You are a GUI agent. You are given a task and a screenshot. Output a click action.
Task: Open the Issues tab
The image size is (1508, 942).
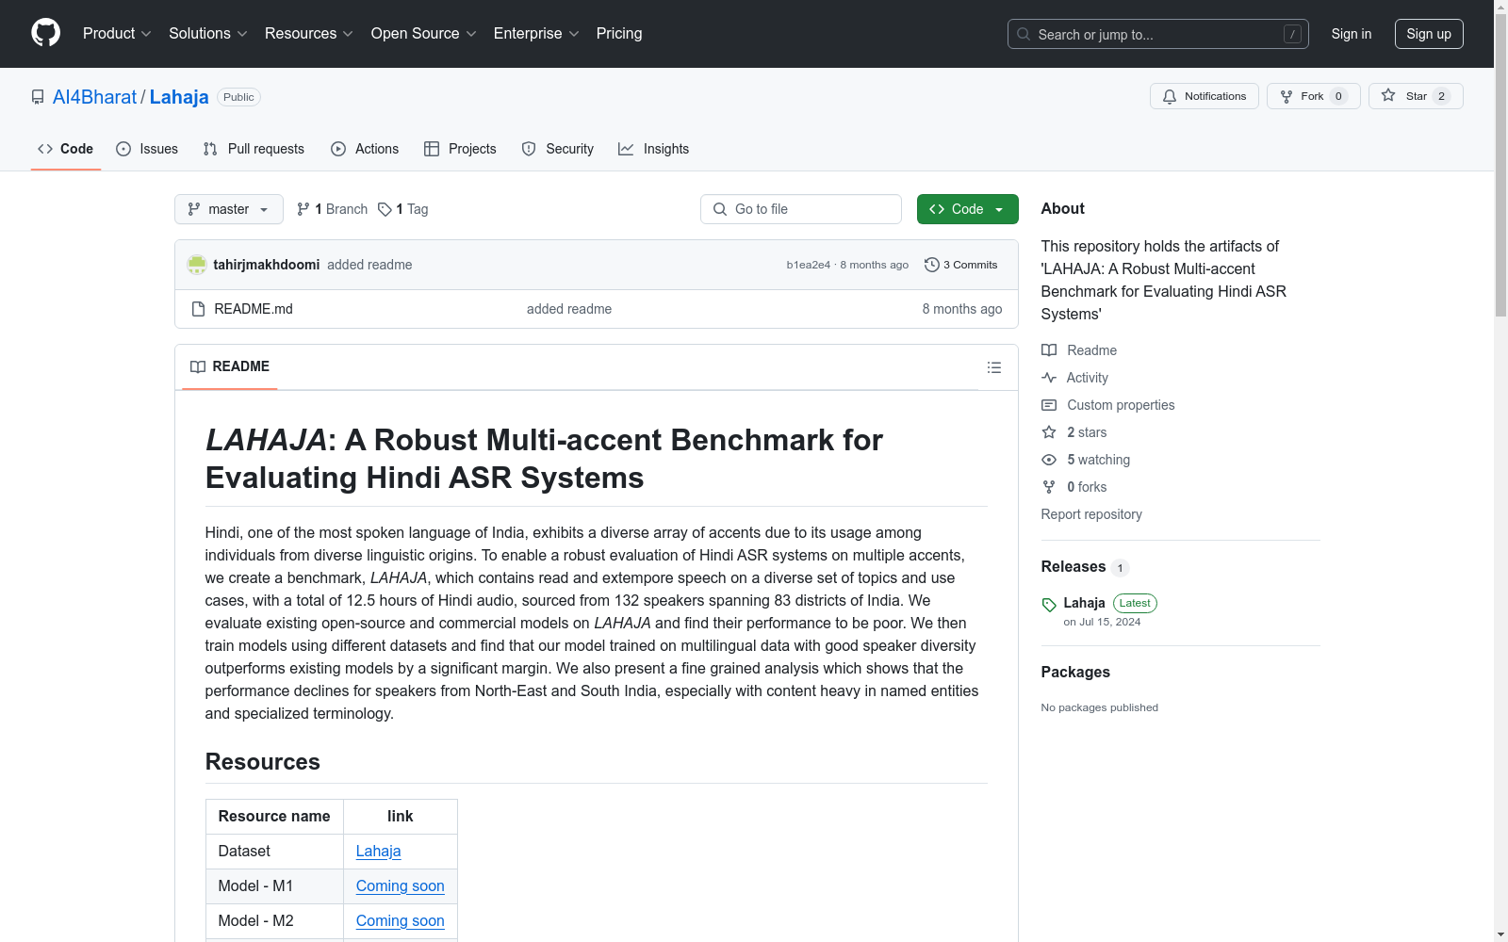147,149
